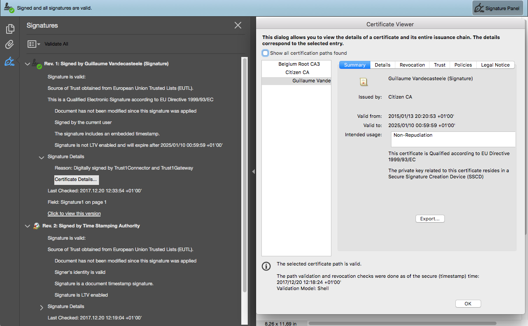Select Belgium Root CA3 in the chain
Image resolution: width=528 pixels, height=326 pixels.
pyautogui.click(x=299, y=64)
